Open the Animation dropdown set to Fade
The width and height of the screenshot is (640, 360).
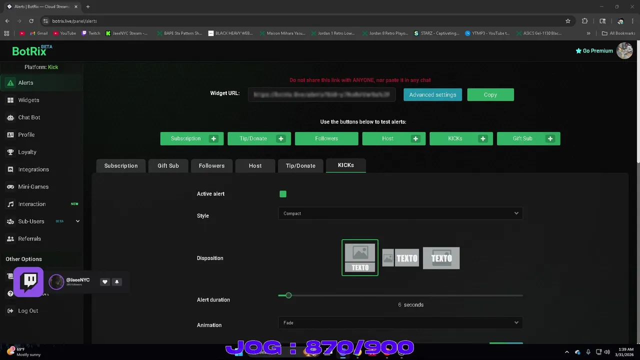[400, 323]
